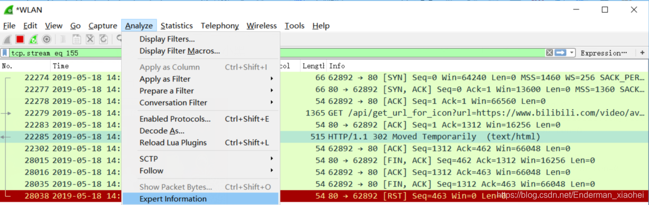Open the Telephony menu

coord(220,25)
